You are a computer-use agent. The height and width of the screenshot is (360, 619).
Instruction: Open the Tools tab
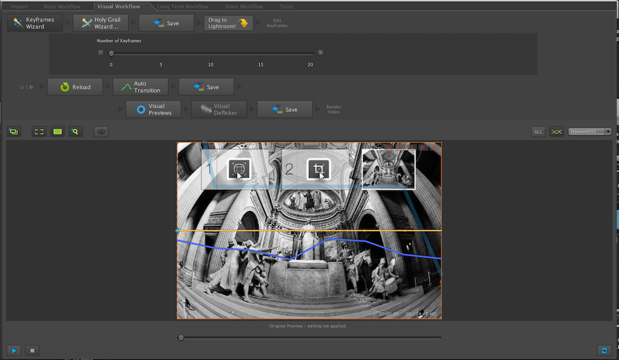point(286,6)
